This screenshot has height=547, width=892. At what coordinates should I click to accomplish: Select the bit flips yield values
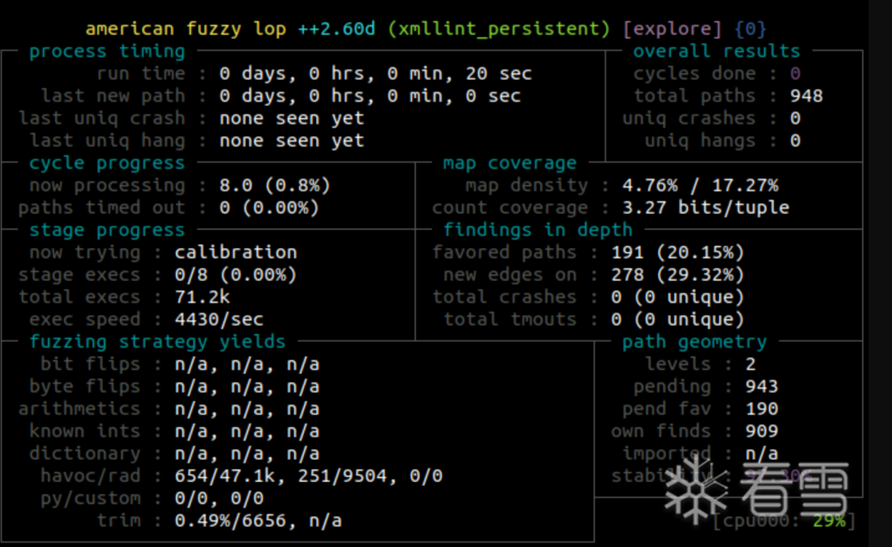point(247,364)
